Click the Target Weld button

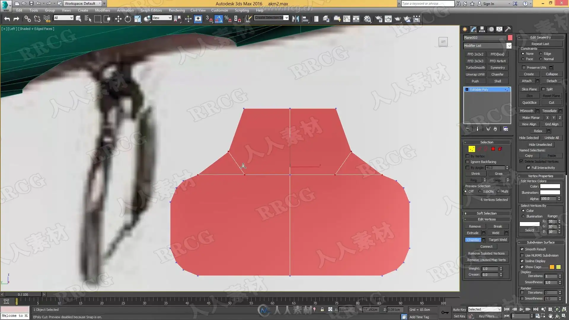pyautogui.click(x=498, y=240)
